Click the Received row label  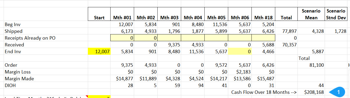[x=14, y=45]
